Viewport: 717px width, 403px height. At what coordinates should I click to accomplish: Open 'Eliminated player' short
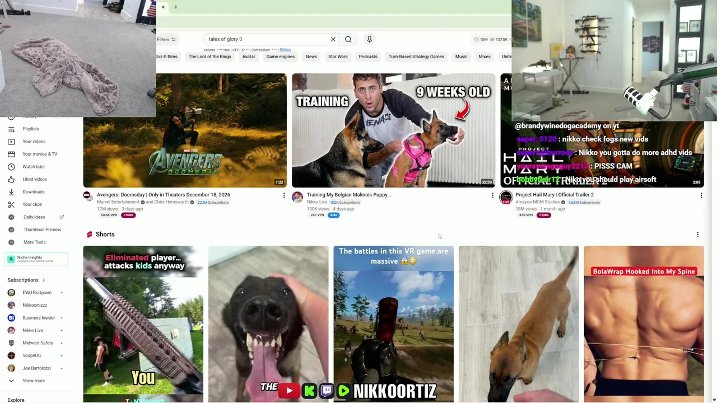tap(143, 324)
